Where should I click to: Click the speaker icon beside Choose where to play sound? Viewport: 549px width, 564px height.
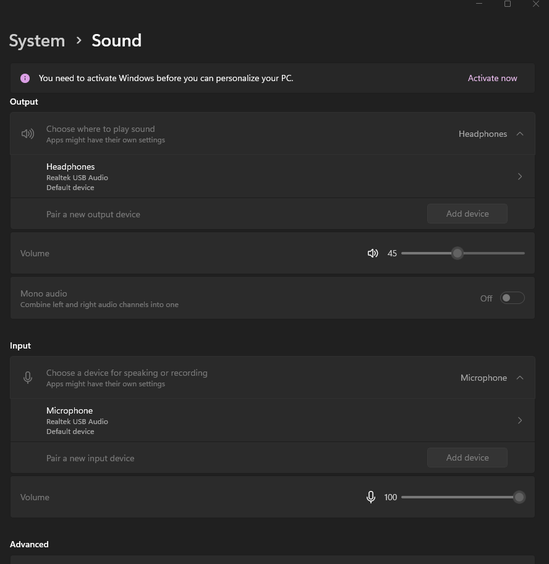point(28,134)
